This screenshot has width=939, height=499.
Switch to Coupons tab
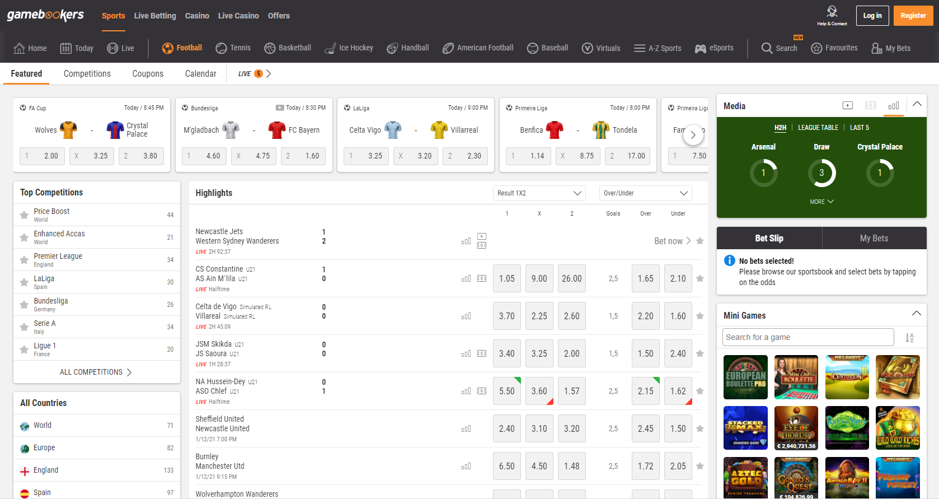click(148, 73)
